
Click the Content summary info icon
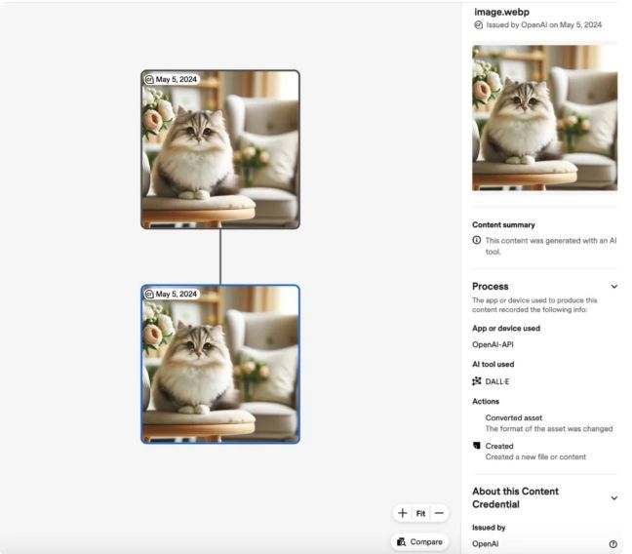tap(477, 240)
